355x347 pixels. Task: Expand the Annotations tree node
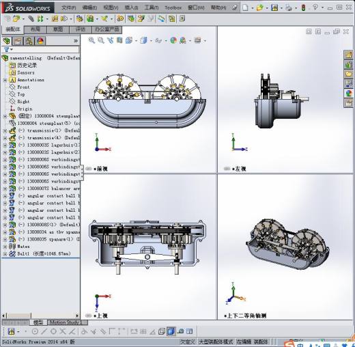(x=5, y=80)
